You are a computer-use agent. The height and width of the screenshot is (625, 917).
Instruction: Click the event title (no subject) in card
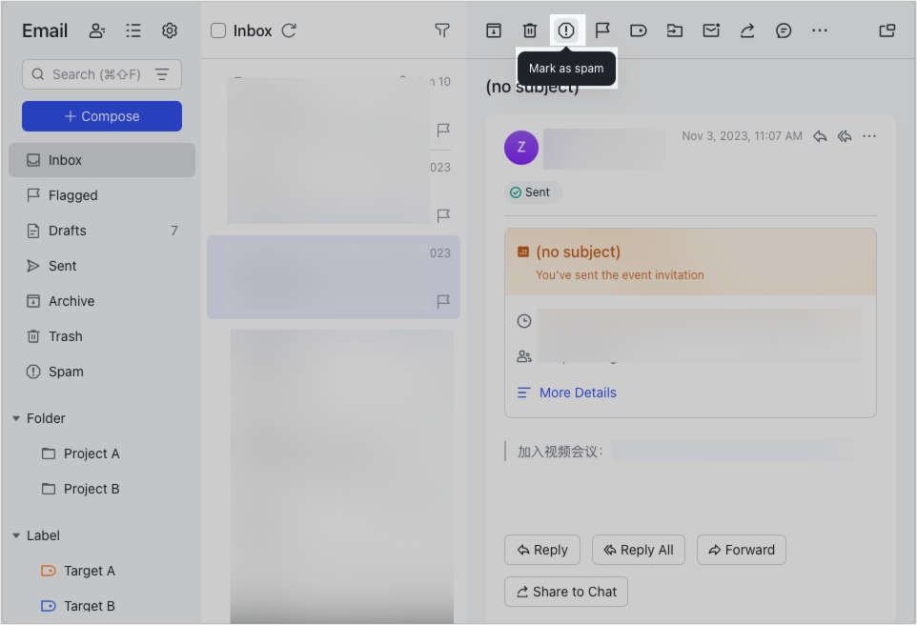click(578, 252)
